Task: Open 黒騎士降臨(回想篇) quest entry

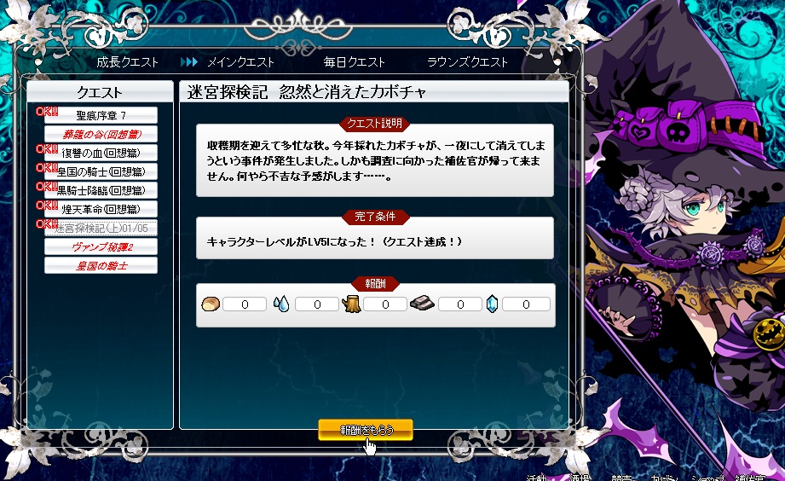Action: coord(101,190)
